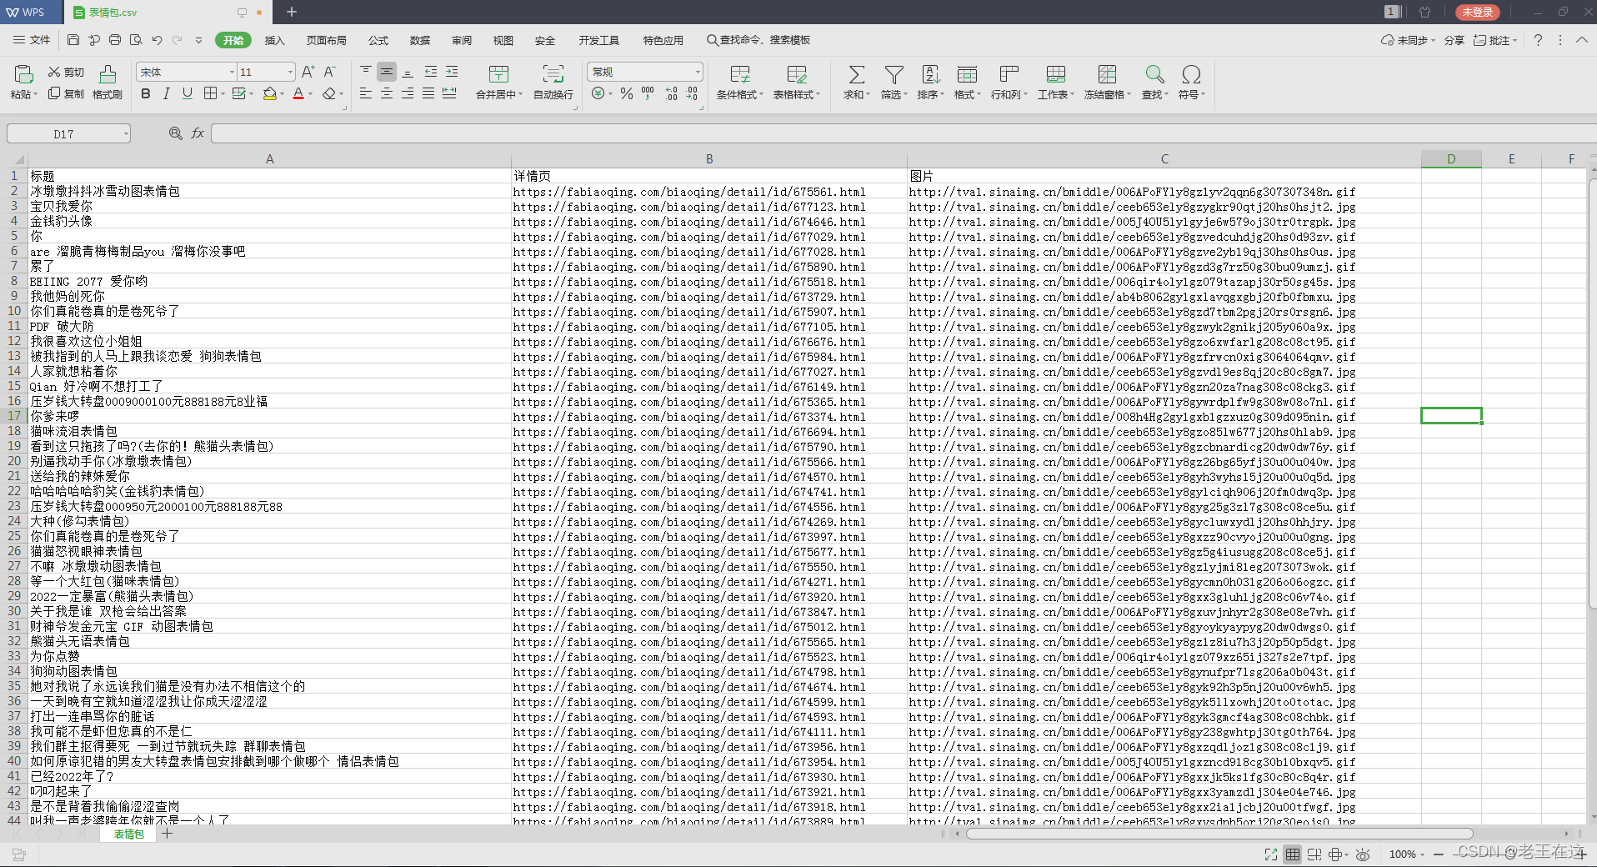Toggle underline formatting

[x=188, y=94]
